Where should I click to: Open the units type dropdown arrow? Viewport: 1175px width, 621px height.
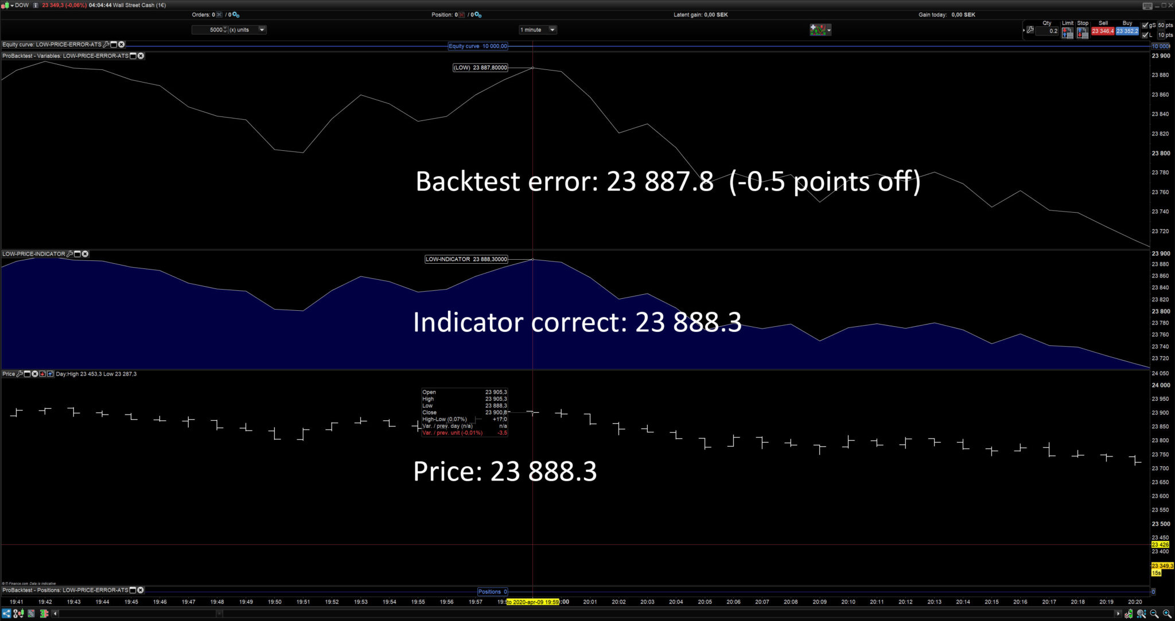pos(262,30)
